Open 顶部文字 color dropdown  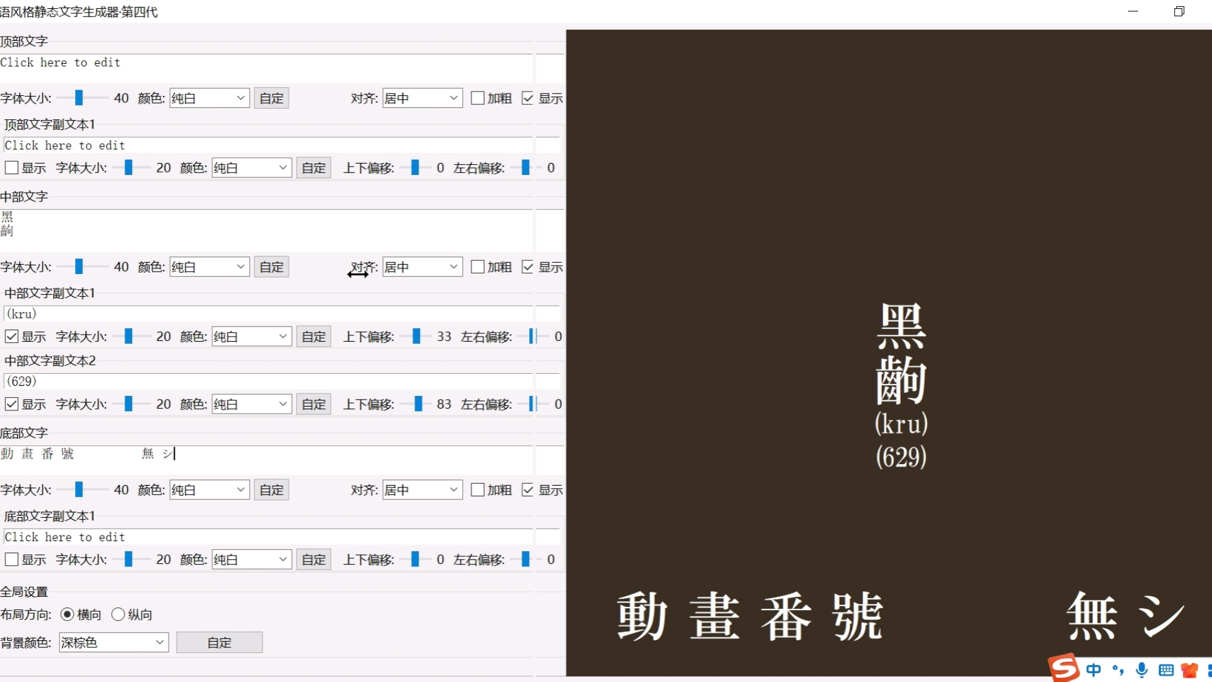(210, 98)
